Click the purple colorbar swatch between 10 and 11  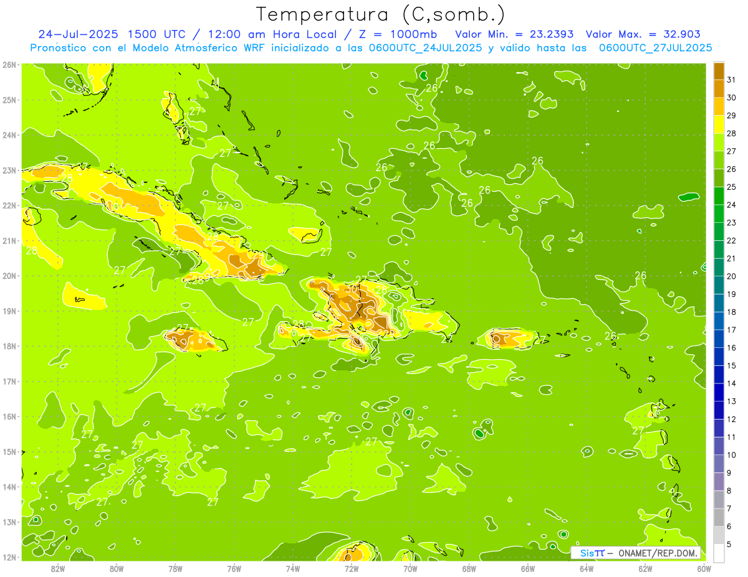(x=719, y=446)
